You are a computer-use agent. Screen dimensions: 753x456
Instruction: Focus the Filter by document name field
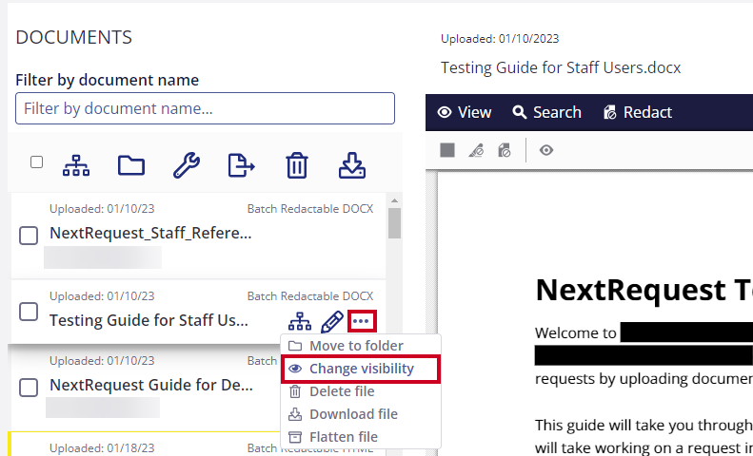(205, 108)
